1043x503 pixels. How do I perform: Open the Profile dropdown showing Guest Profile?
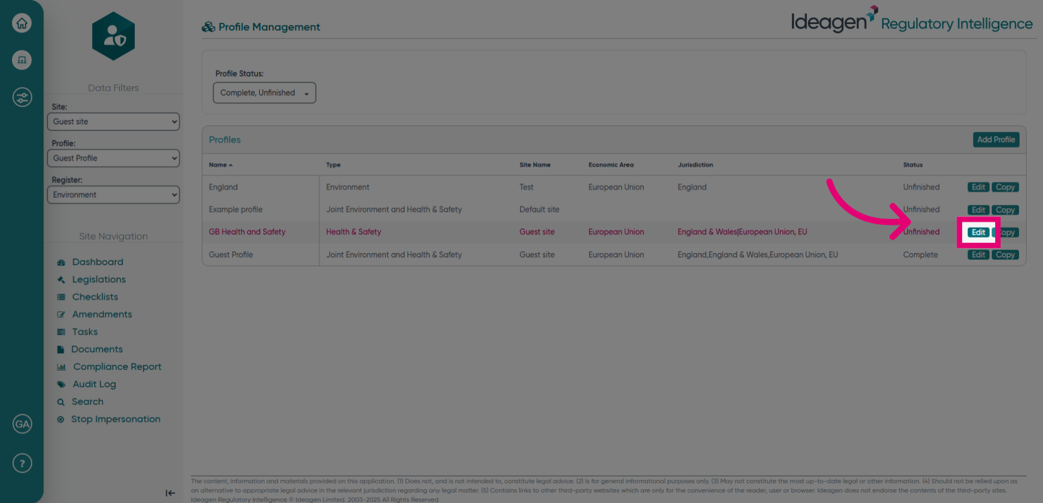click(114, 158)
